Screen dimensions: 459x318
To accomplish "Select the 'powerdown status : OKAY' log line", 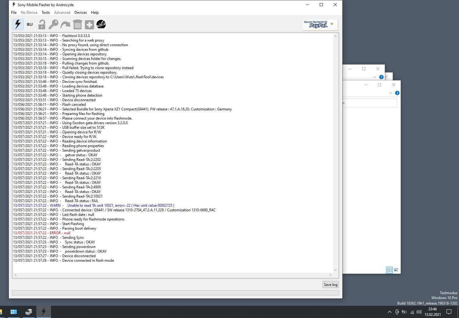I will coord(60,251).
